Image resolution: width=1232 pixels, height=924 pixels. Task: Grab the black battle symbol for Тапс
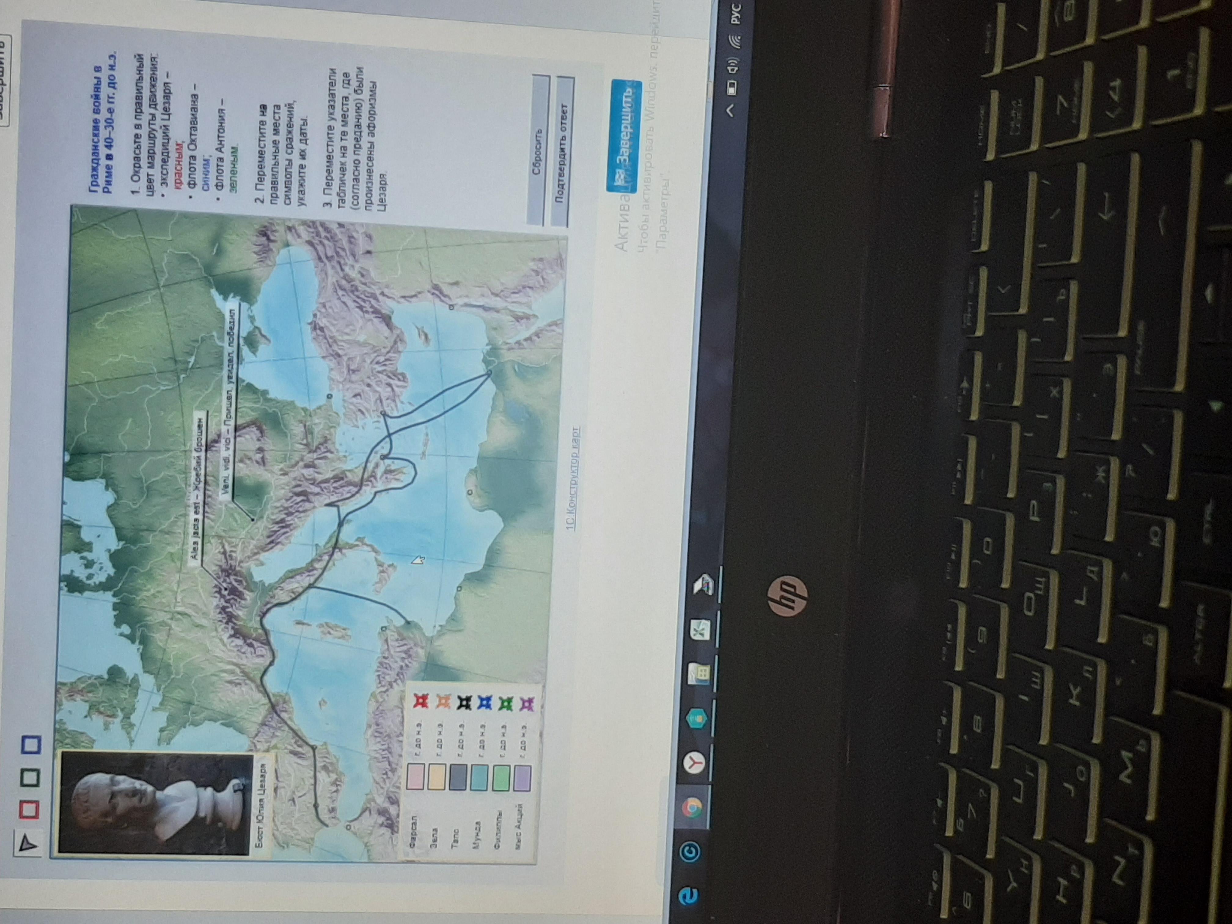(464, 702)
